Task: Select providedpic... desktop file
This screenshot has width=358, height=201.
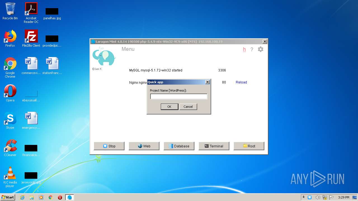Action: [52, 41]
